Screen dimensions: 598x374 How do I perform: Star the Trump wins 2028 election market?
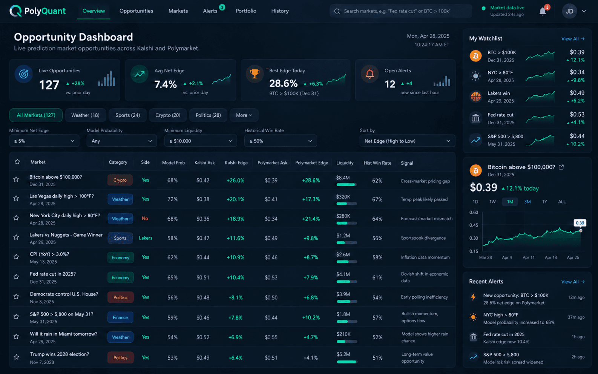[16, 357]
